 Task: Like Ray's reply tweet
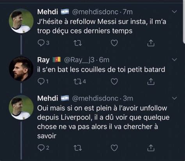[114, 82]
